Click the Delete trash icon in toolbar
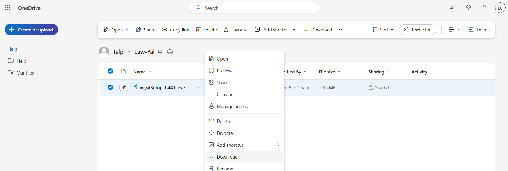Screen dimensions: 508x171 click(206, 30)
